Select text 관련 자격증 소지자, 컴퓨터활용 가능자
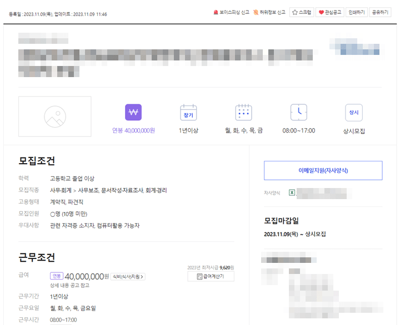Screen dimensions: 400x325 (x=94, y=225)
